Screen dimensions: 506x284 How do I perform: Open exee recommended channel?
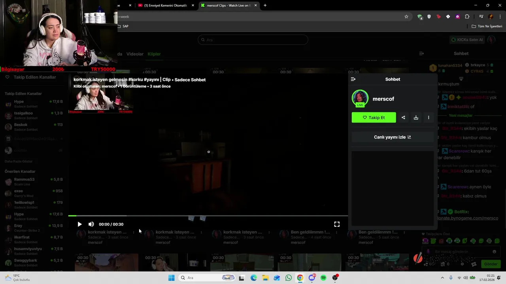click(x=34, y=193)
